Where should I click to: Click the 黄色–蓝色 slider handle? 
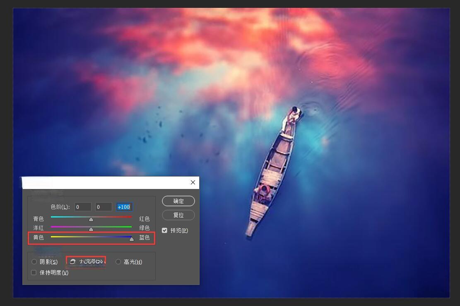click(132, 239)
